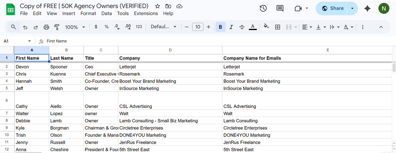Select row 6 header
The height and width of the screenshot is (153, 396).
tap(7, 100)
